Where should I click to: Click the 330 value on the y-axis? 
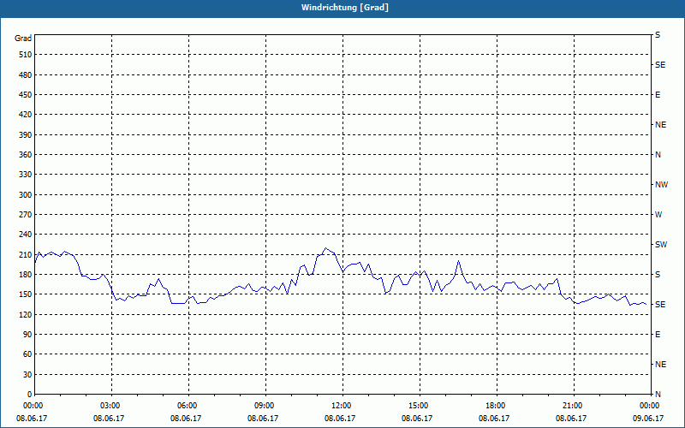click(26, 175)
